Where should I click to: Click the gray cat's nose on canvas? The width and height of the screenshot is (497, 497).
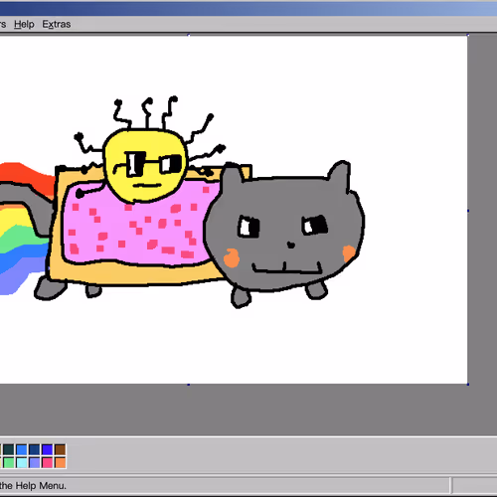click(x=290, y=245)
